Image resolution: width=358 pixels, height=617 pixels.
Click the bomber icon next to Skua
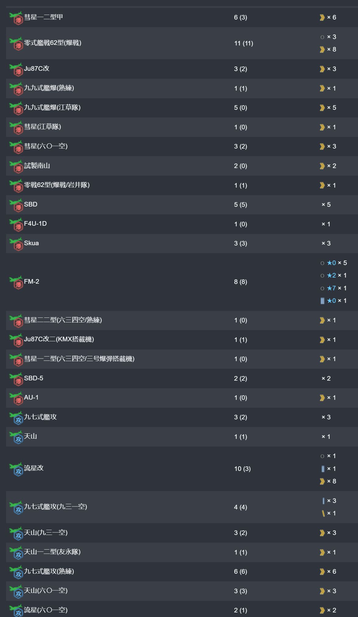(x=16, y=244)
